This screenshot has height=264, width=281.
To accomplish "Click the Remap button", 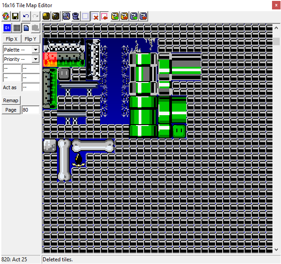I will point(11,100).
